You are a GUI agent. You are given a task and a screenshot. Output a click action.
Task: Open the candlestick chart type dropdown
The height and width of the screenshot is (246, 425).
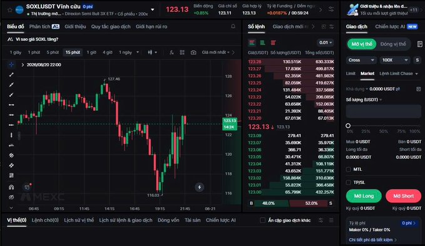[x=153, y=53]
